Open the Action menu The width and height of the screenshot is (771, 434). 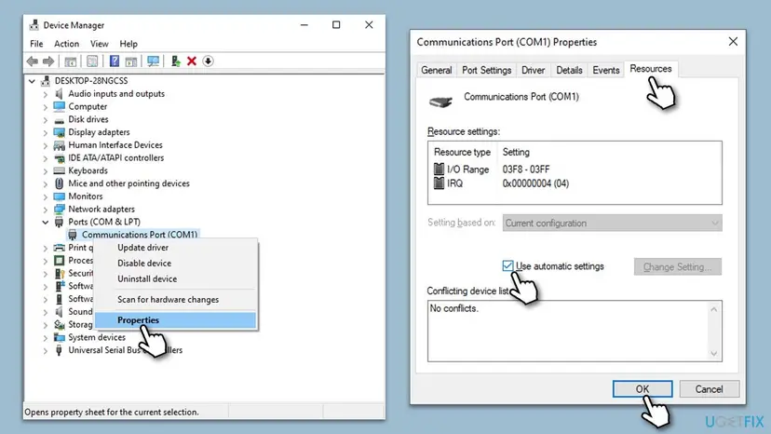66,44
